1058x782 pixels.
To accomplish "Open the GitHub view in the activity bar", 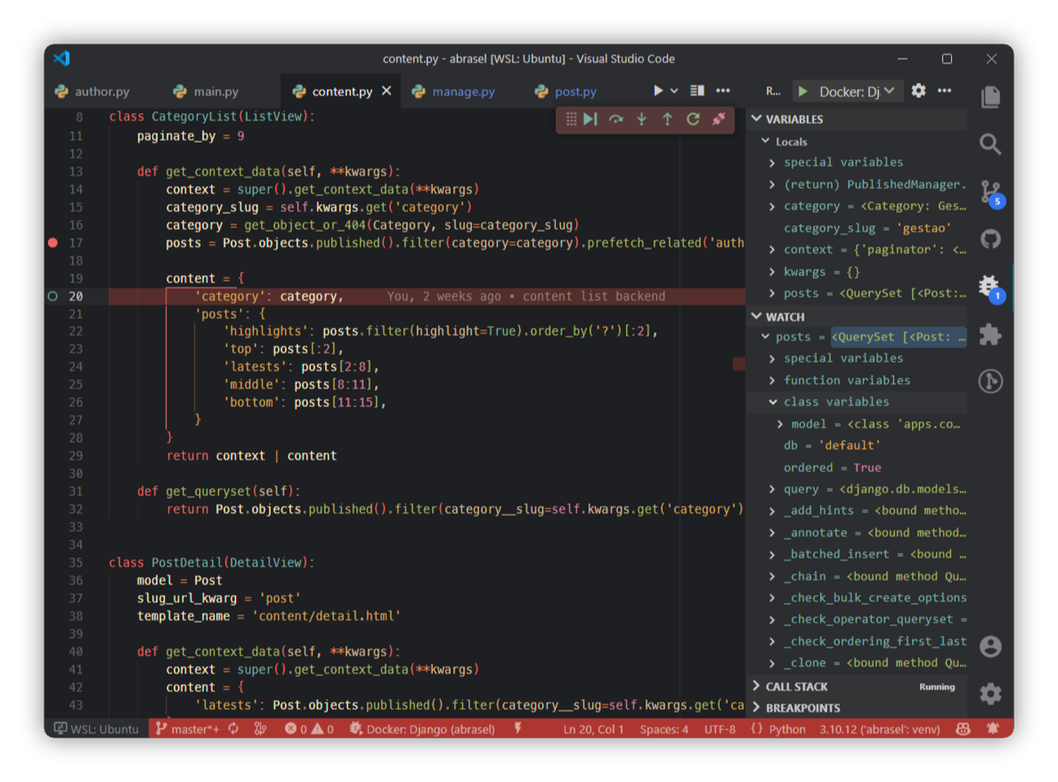I will (x=990, y=239).
